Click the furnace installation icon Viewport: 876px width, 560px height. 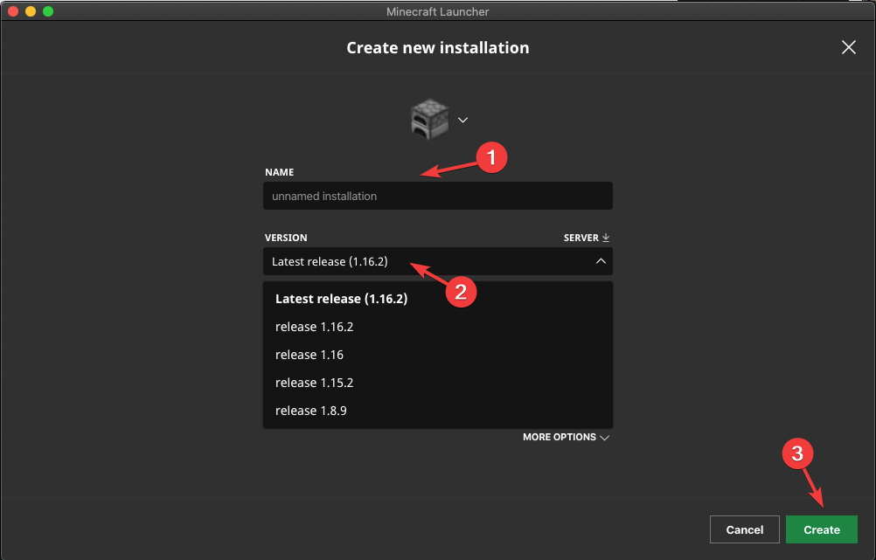(429, 119)
